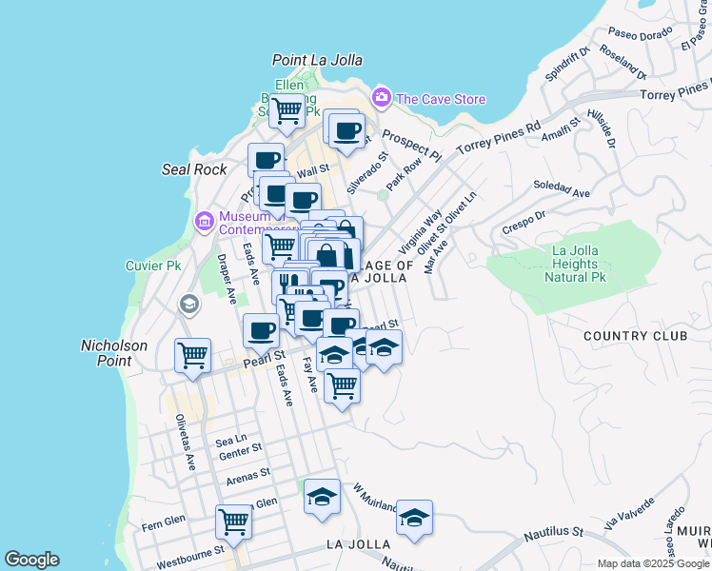Image resolution: width=712 pixels, height=571 pixels.
Task: Click the shopping cart marker at Nicholson Point
Action: (192, 356)
